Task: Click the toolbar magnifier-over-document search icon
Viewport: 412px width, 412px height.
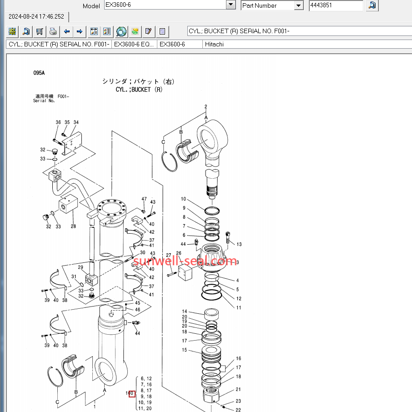Action: pos(26,31)
